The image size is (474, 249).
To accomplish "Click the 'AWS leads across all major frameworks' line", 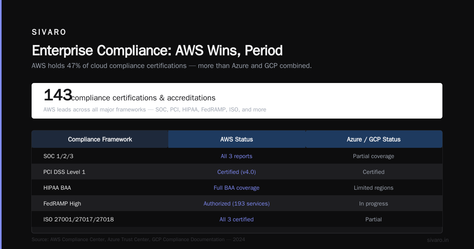I will (155, 109).
